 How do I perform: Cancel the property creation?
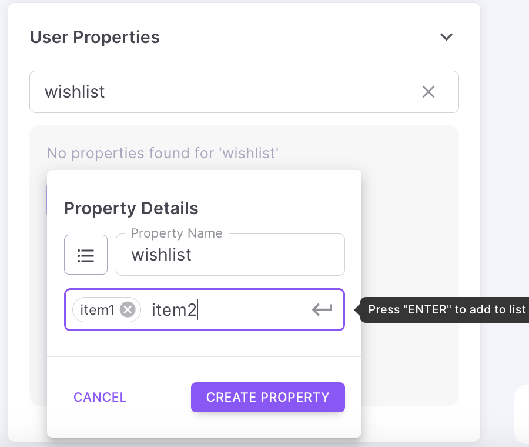pyautogui.click(x=100, y=397)
